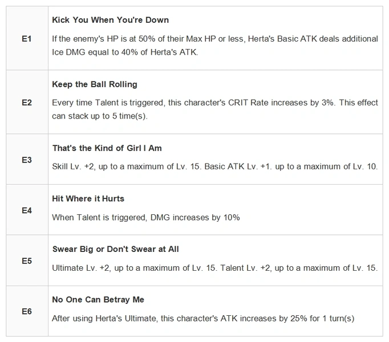The height and width of the screenshot is (342, 389).
Task: Select the Kick You When You're Down title
Action: pos(111,20)
